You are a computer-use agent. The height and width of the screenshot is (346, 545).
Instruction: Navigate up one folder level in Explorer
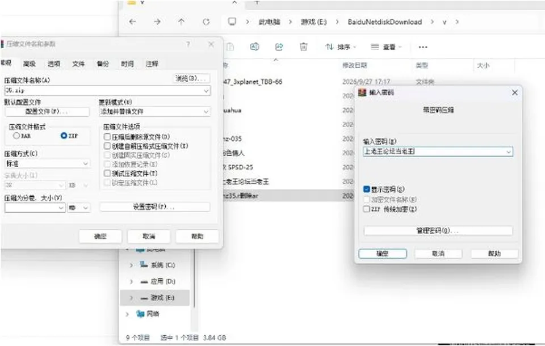182,22
